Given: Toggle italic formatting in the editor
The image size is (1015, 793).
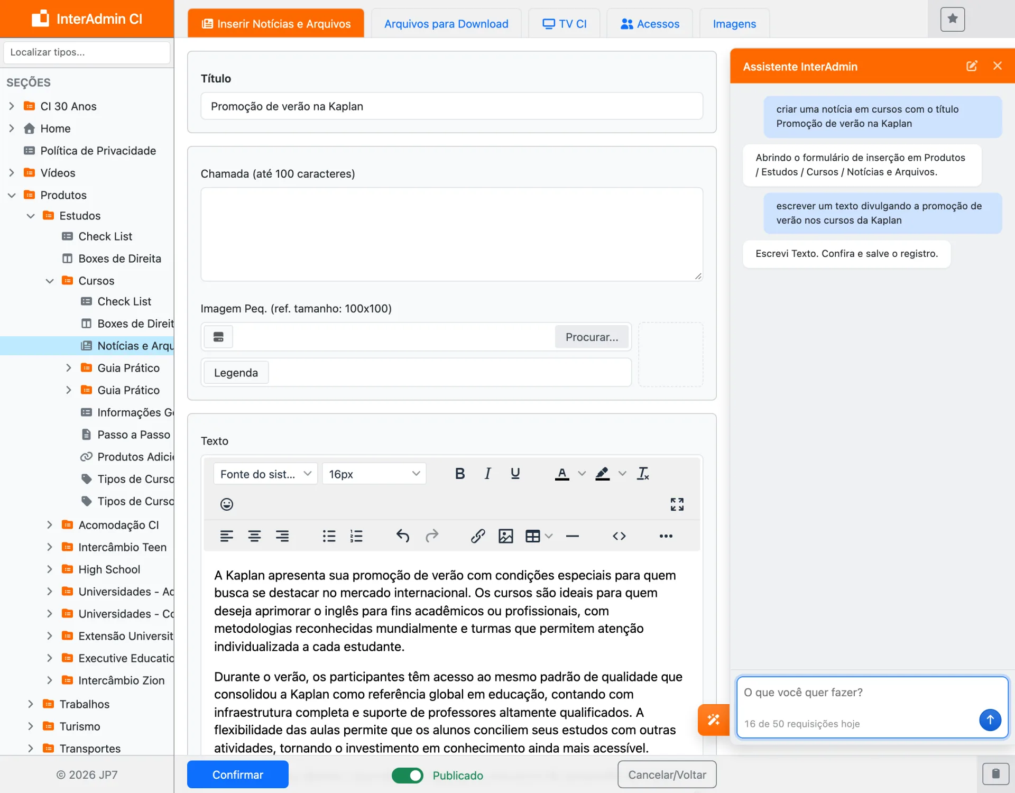Looking at the screenshot, I should pos(487,474).
